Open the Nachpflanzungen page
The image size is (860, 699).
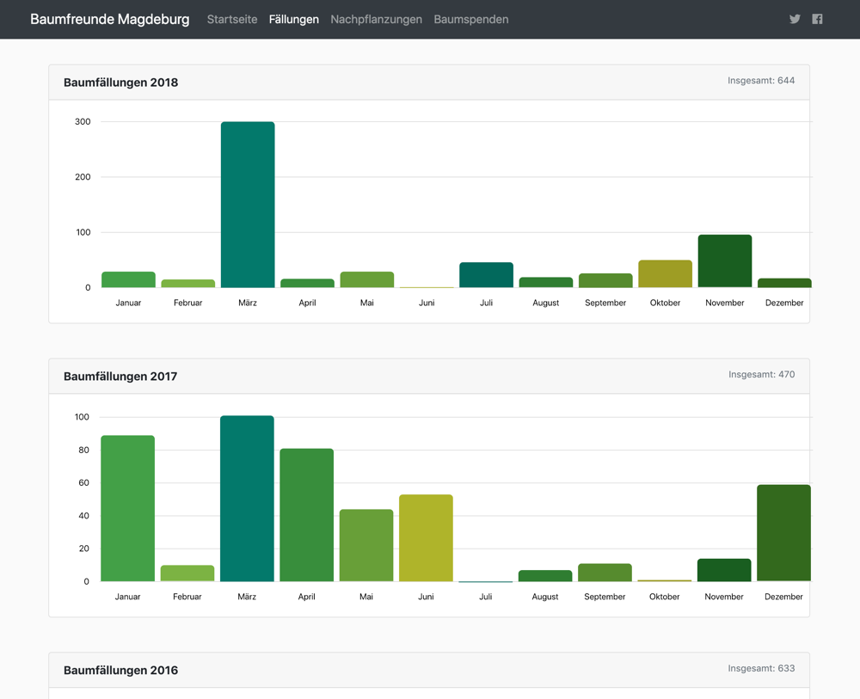coord(376,19)
